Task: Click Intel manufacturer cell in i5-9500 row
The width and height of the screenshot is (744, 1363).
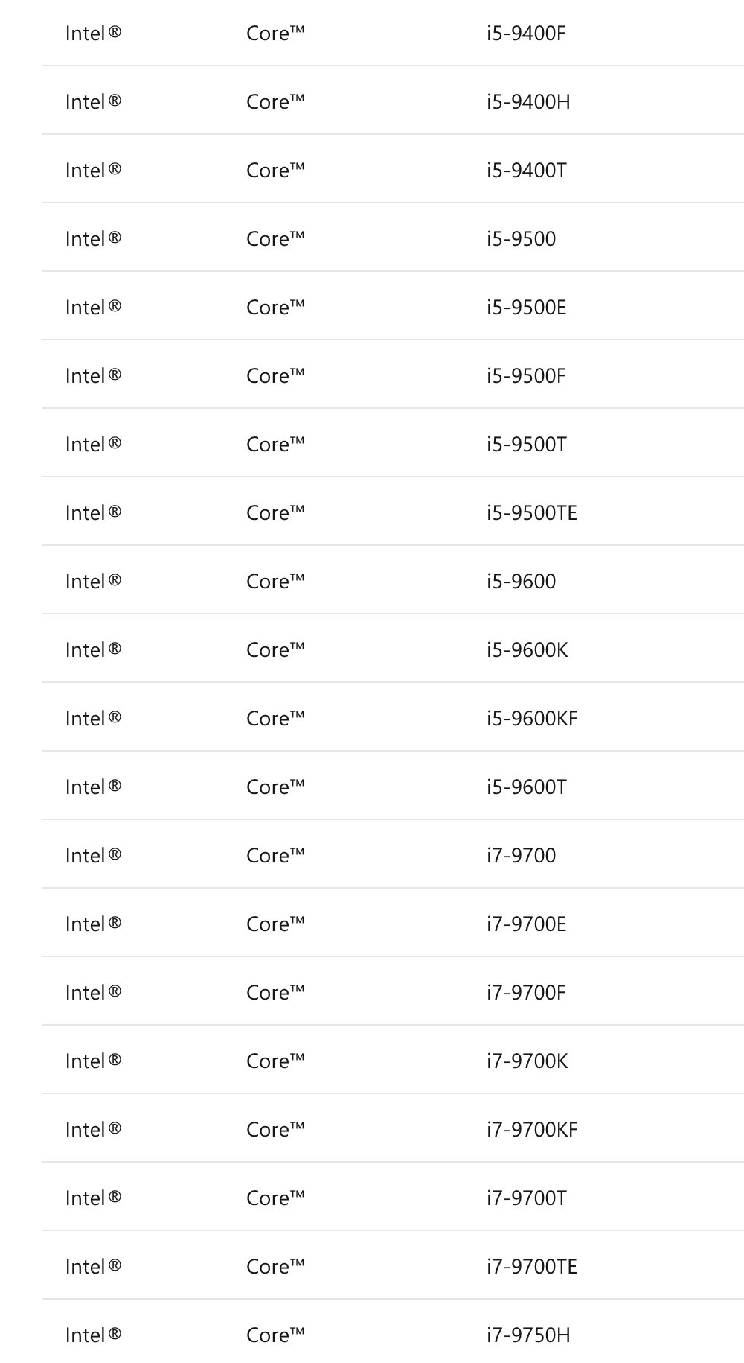Action: click(93, 239)
